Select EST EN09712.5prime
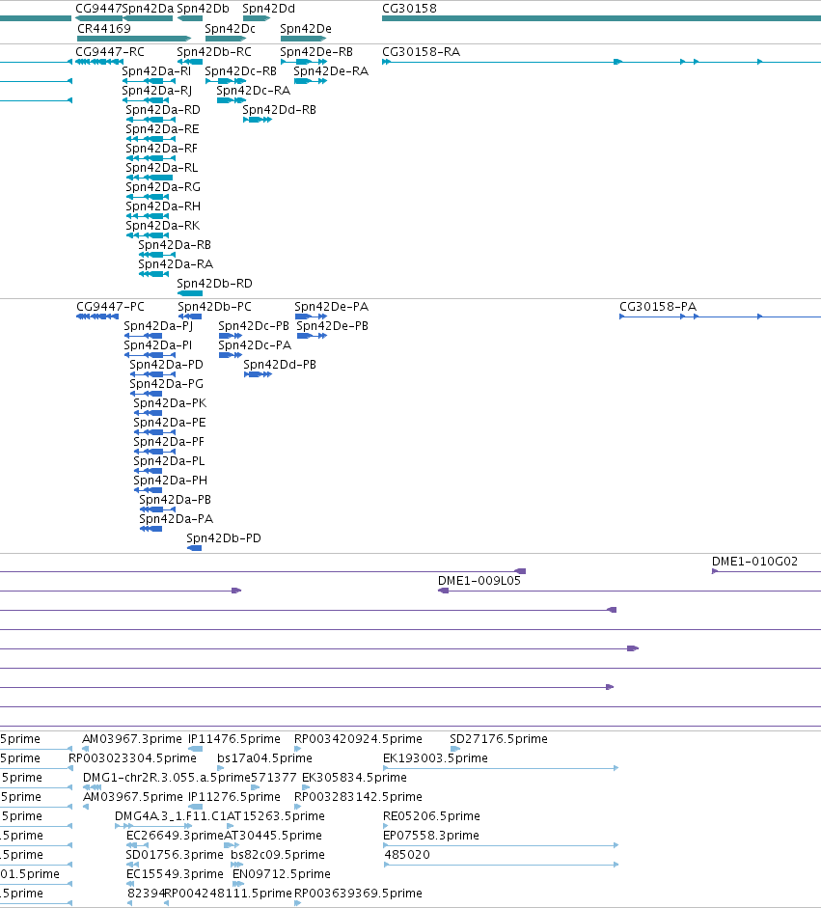This screenshot has width=821, height=908. (x=282, y=874)
